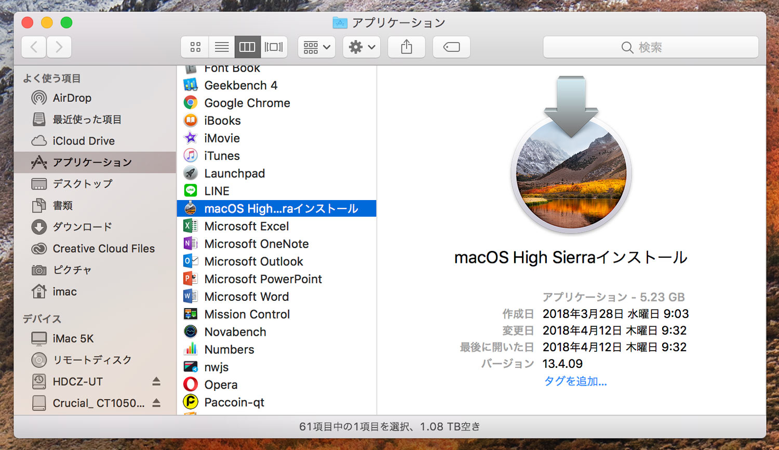The image size is (779, 450).
Task: Open Creative Cloud Files in the sidebar
Action: [x=95, y=248]
